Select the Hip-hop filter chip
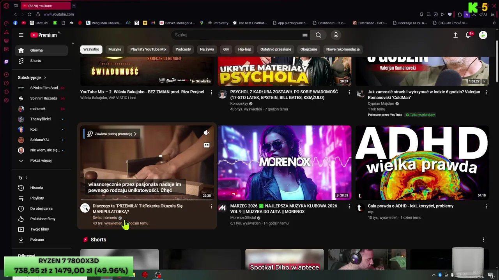This screenshot has height=280, width=499. [244, 49]
